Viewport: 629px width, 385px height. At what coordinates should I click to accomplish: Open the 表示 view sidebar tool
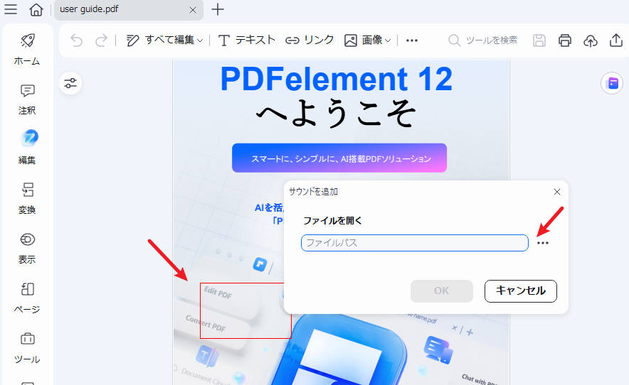click(x=27, y=249)
